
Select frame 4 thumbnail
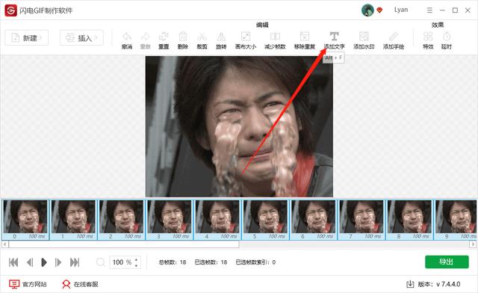[x=217, y=220]
